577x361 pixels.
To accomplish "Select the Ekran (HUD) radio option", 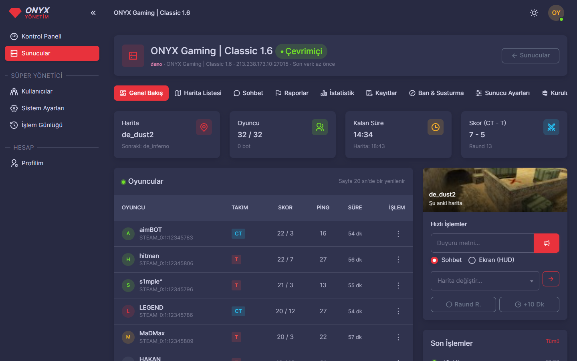I will pos(472,260).
